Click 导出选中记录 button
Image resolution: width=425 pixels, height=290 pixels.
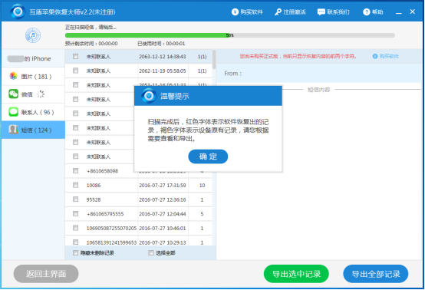[x=296, y=274]
